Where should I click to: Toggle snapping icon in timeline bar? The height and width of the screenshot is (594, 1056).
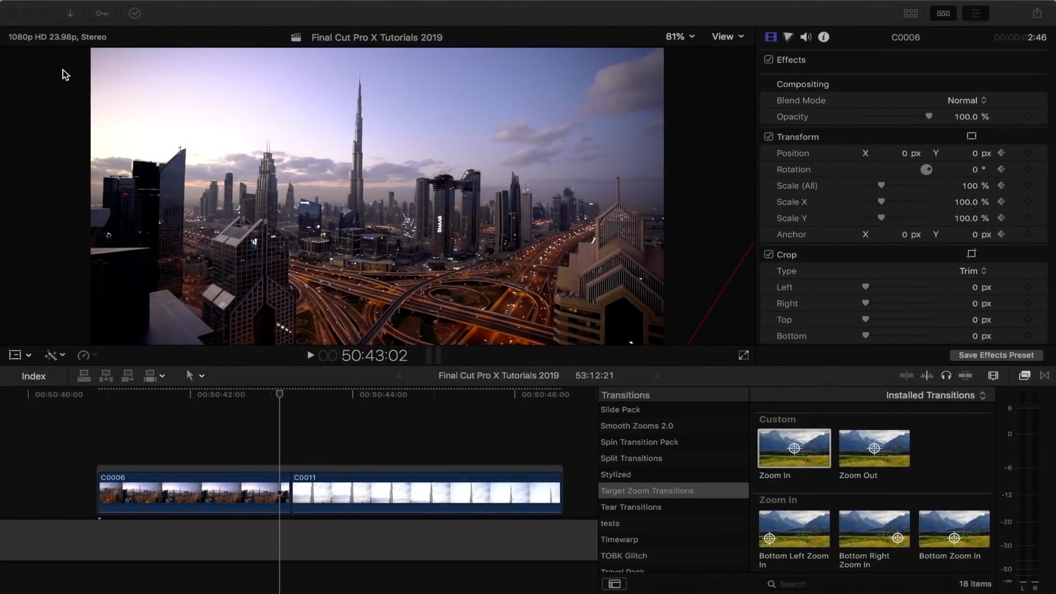pos(965,376)
